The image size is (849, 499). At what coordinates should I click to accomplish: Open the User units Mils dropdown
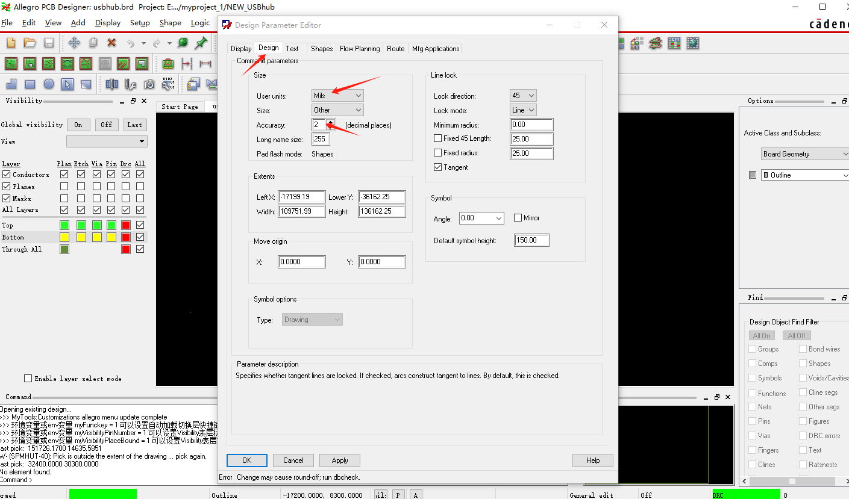[337, 95]
